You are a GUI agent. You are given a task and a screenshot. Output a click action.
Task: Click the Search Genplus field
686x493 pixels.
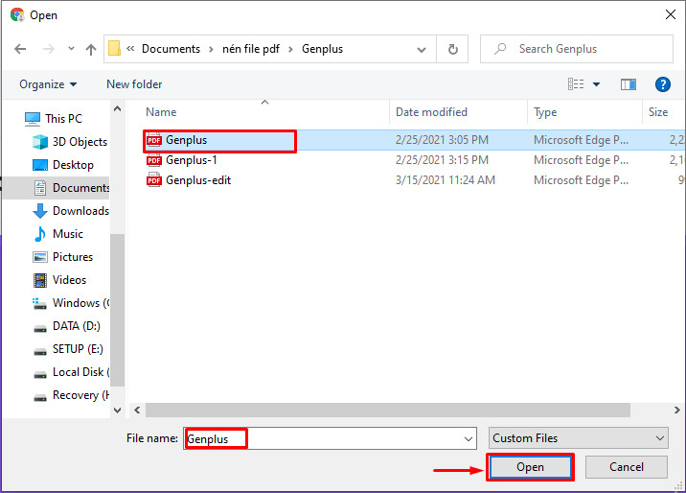[x=576, y=49]
